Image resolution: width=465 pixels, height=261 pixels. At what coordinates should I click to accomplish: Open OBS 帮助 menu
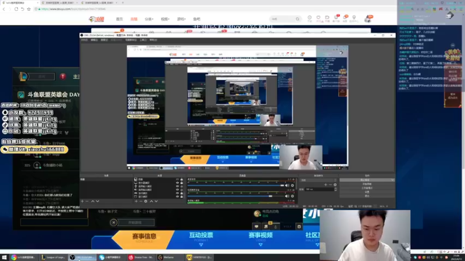tap(153, 40)
